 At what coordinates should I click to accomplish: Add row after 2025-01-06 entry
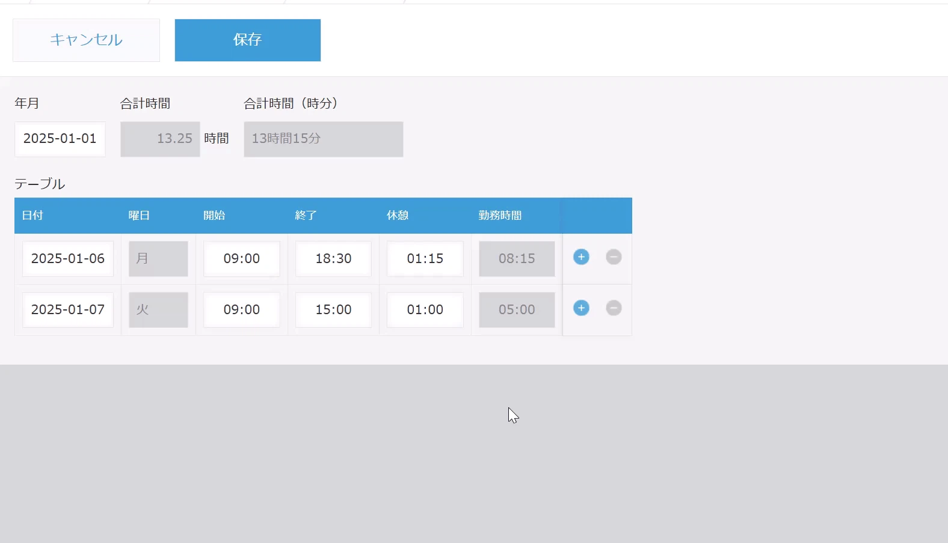[x=581, y=257]
